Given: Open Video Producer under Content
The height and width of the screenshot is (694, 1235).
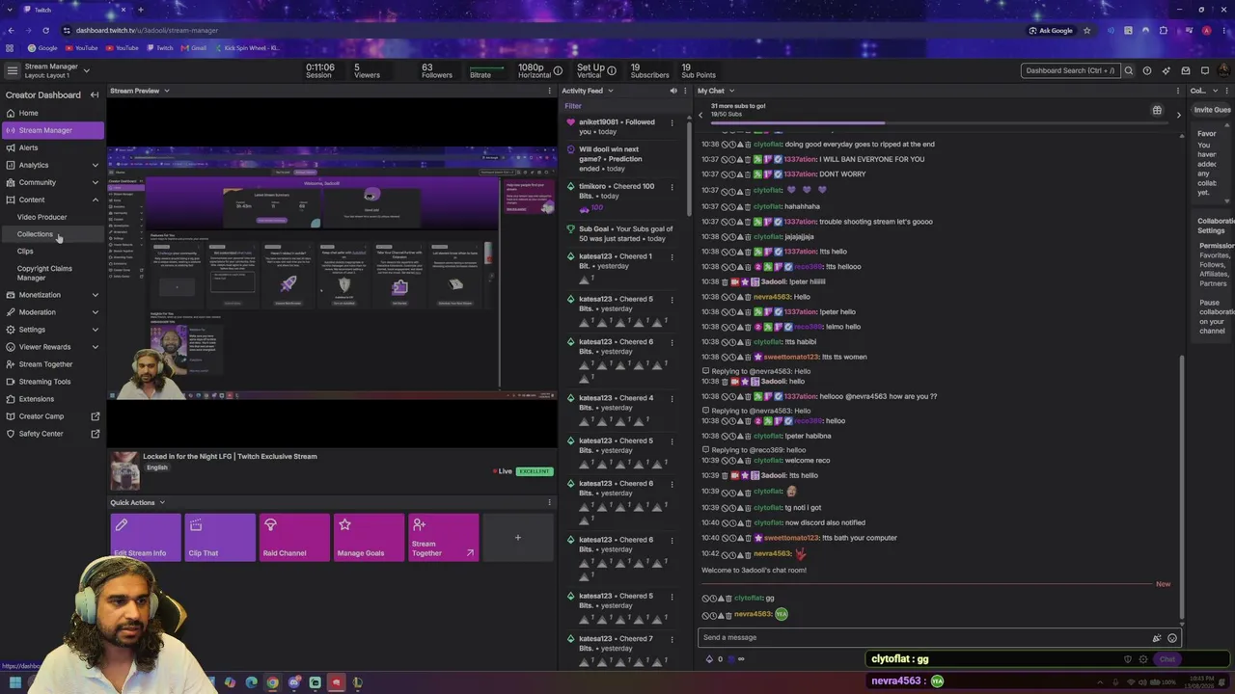Looking at the screenshot, I should click(x=42, y=217).
